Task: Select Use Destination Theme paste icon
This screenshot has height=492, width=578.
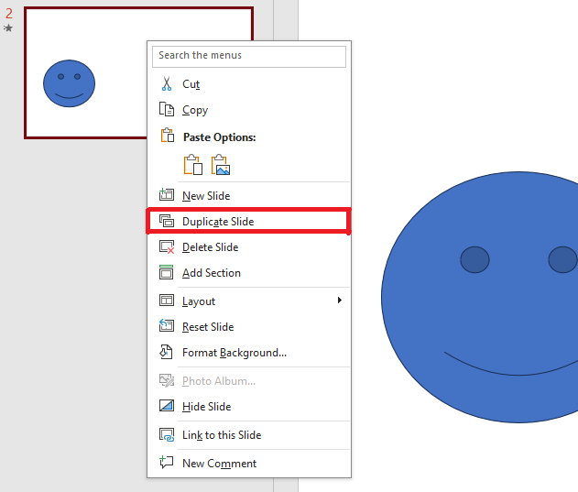Action: coord(192,165)
